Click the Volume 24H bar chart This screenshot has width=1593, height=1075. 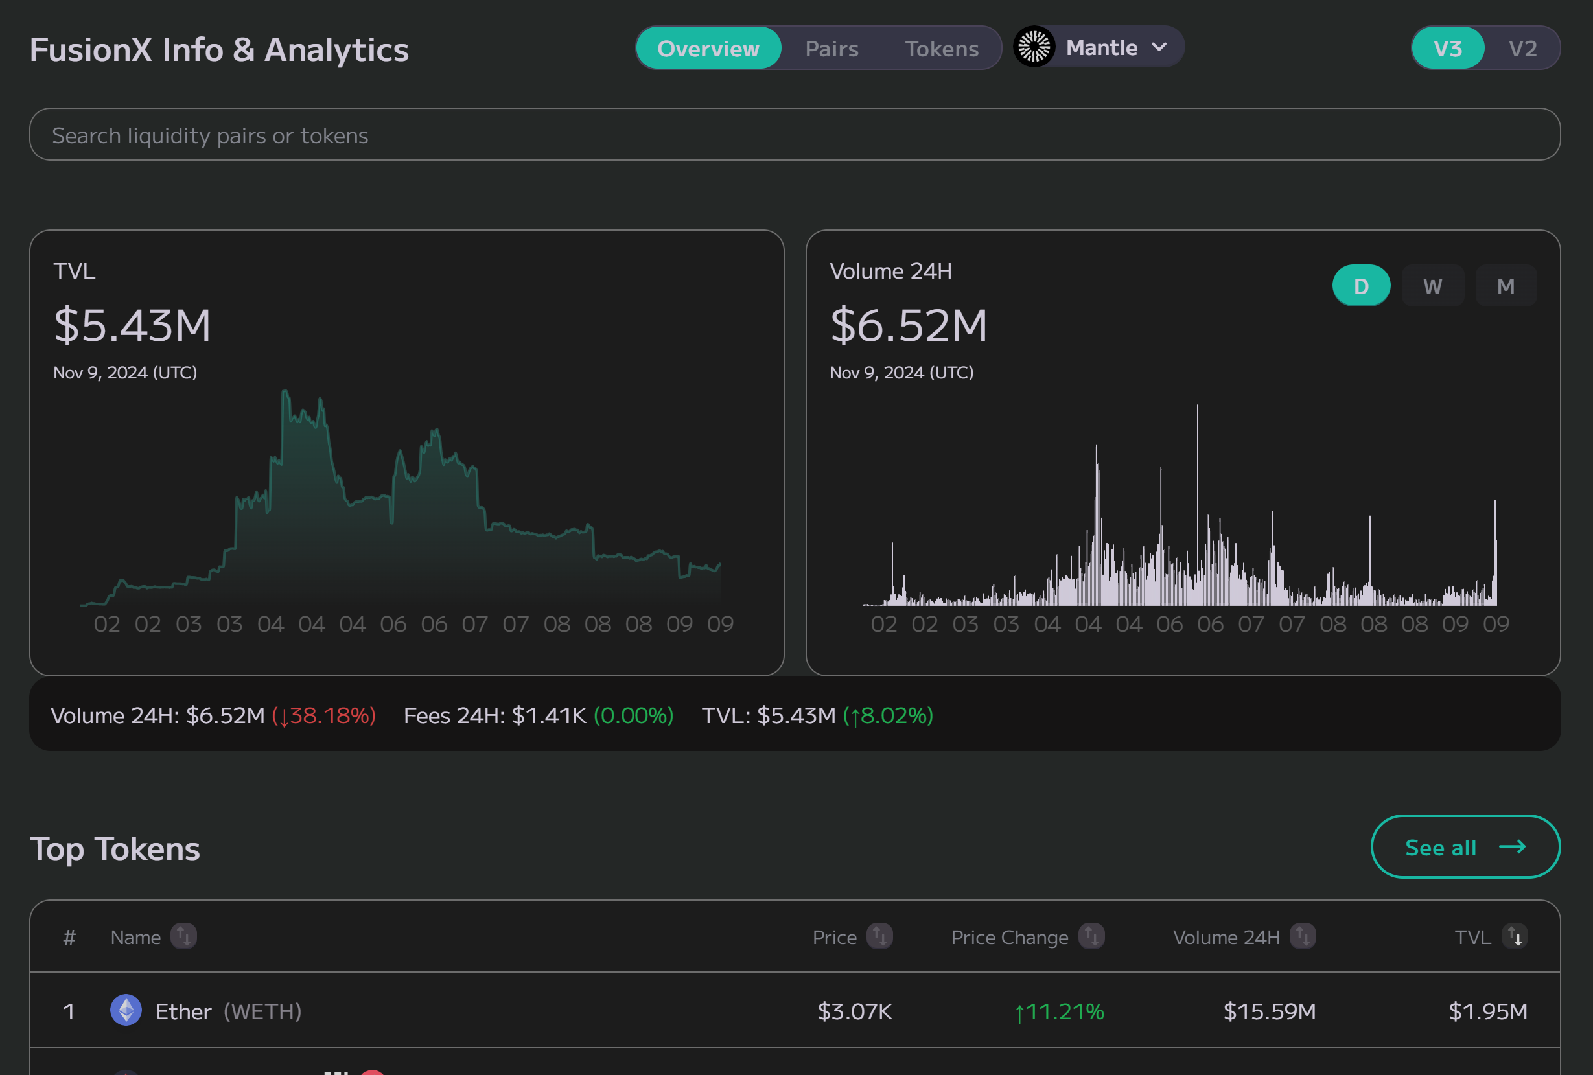pyautogui.click(x=1180, y=505)
